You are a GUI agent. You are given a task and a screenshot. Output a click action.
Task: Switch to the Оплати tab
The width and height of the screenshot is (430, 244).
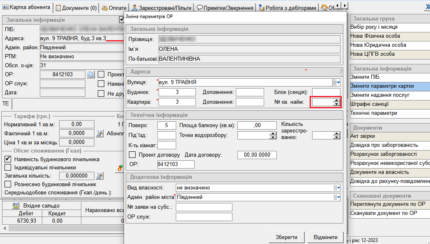click(114, 8)
